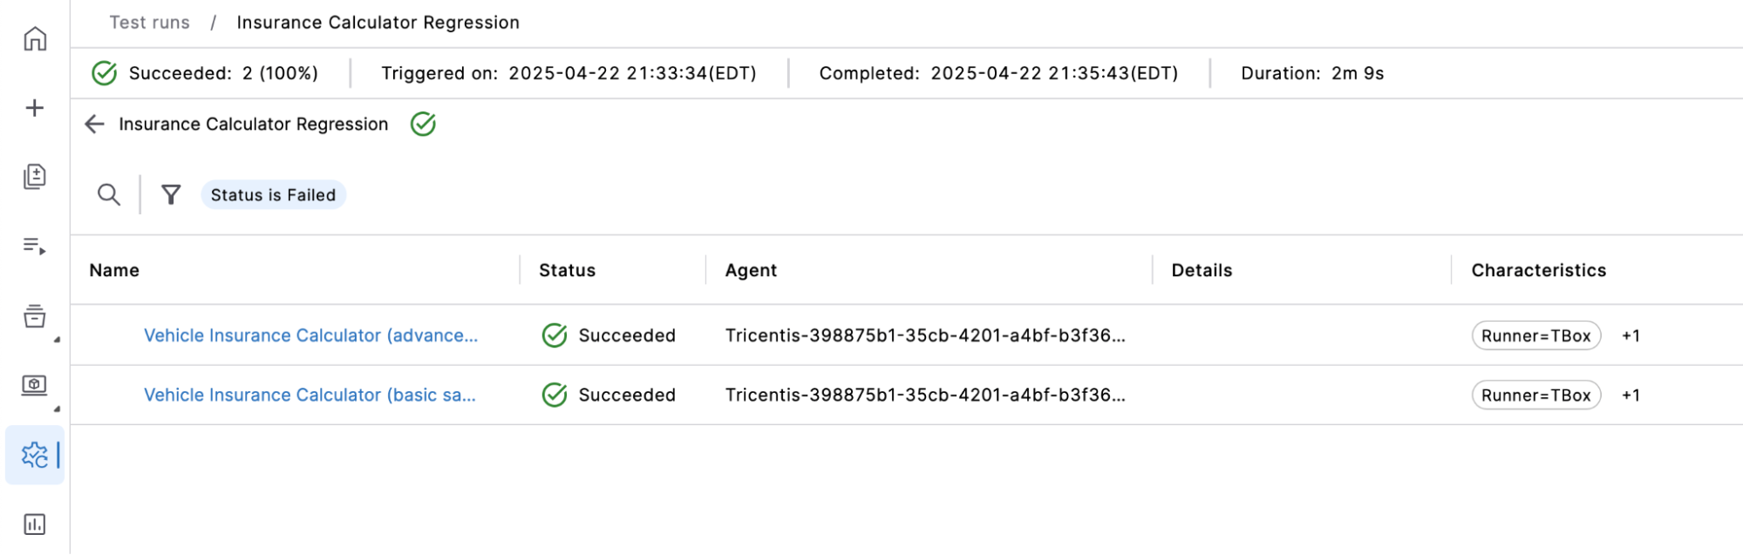1743x555 pixels.
Task: Expand +1 characteristics on first row
Action: pyautogui.click(x=1631, y=335)
